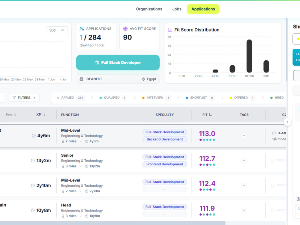Click the filter funnel icon
Screen dimensions: 300x225
pyautogui.click(x=14, y=98)
